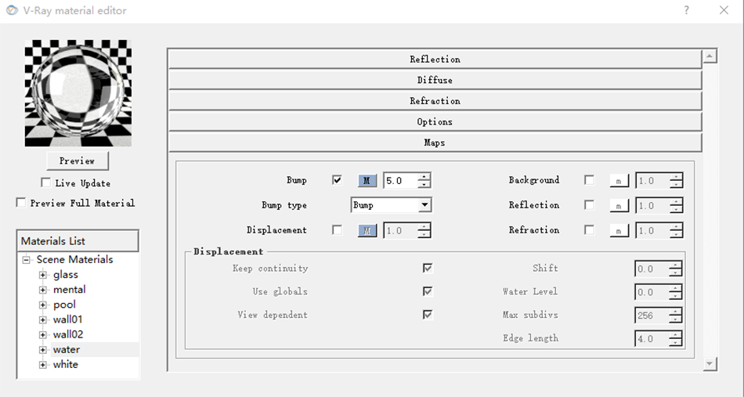
Task: Click the Bump amount value field
Action: click(399, 181)
